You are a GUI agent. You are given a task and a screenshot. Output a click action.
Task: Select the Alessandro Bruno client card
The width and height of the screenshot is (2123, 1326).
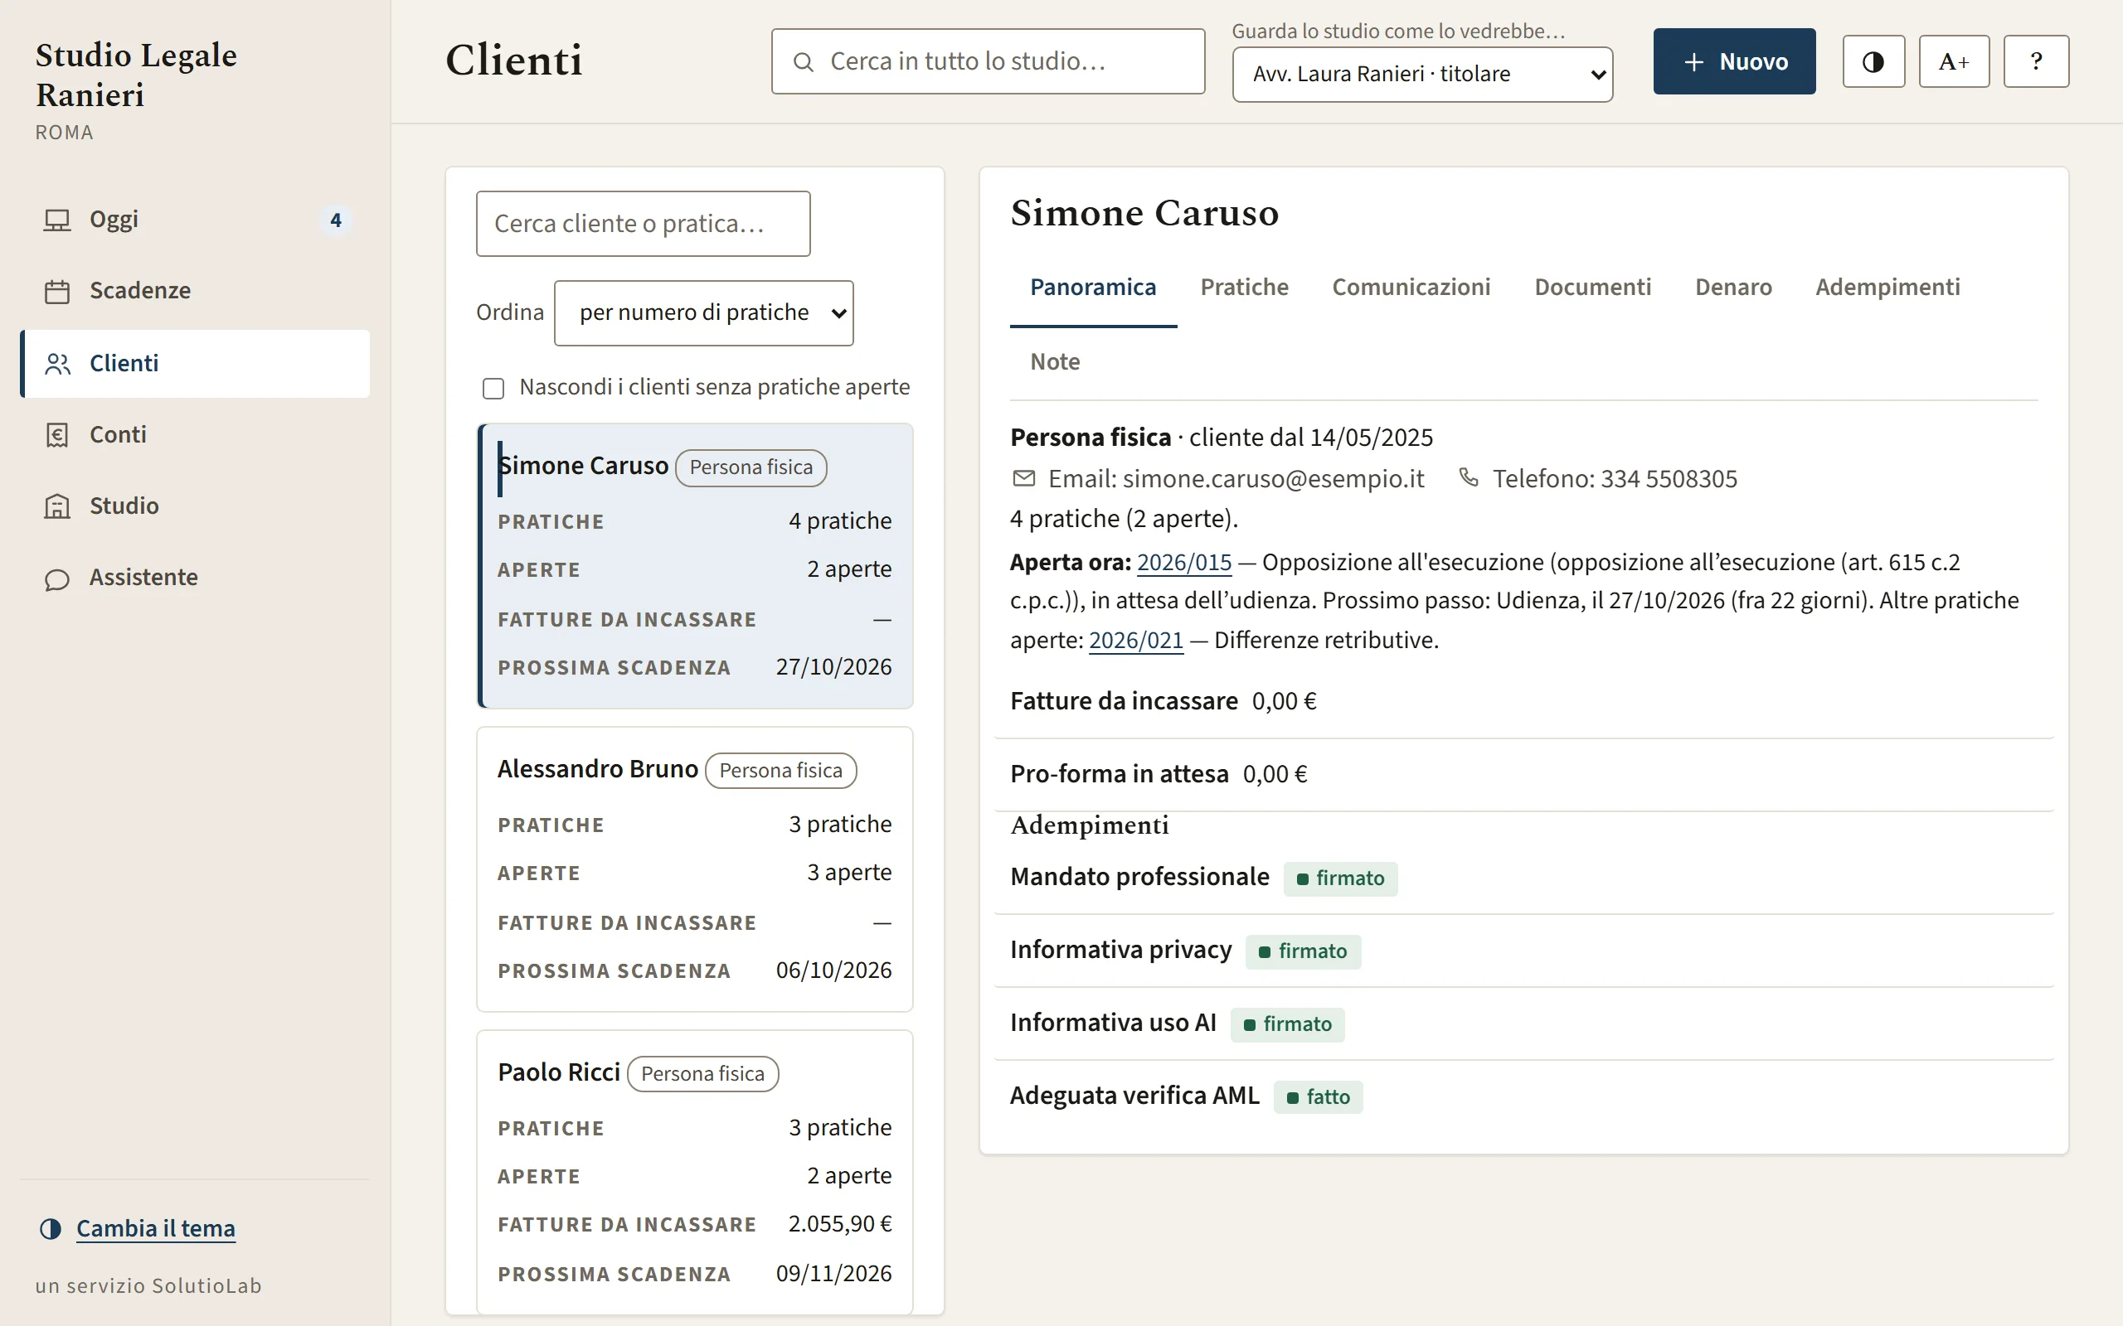695,869
